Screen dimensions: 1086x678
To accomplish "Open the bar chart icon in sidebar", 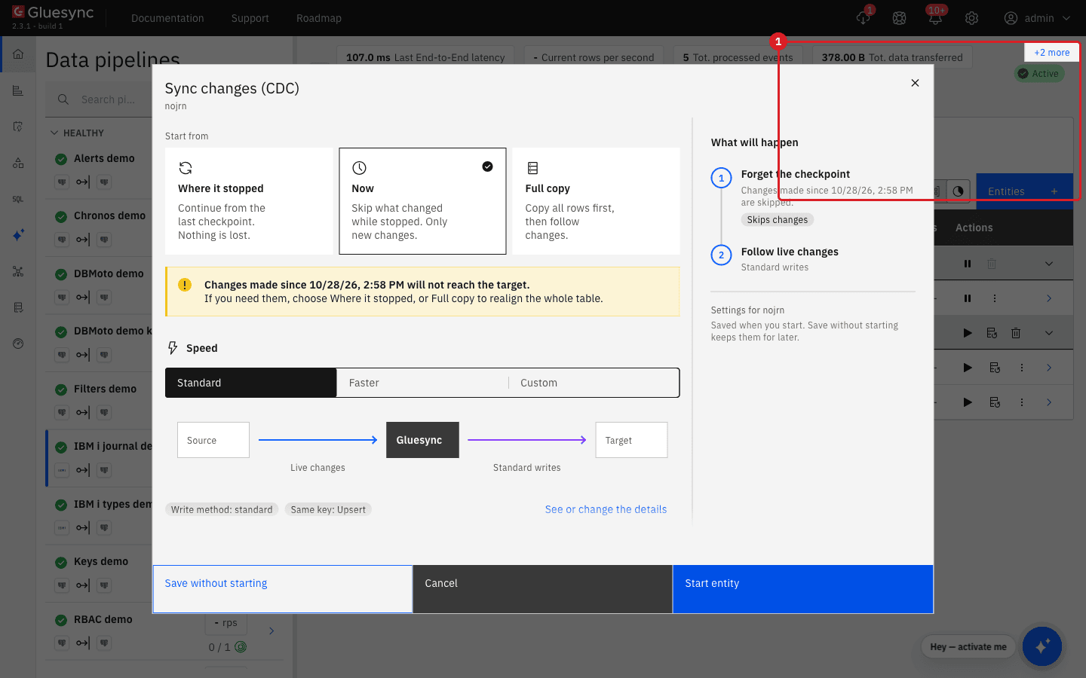I will click(x=18, y=90).
